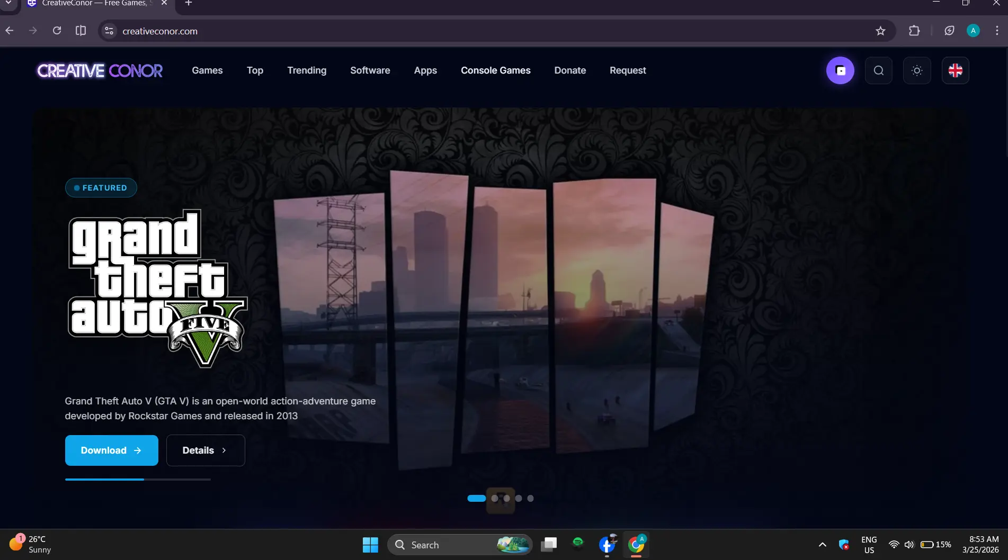
Task: Open browser Extensions puzzle icon
Action: coord(914,31)
